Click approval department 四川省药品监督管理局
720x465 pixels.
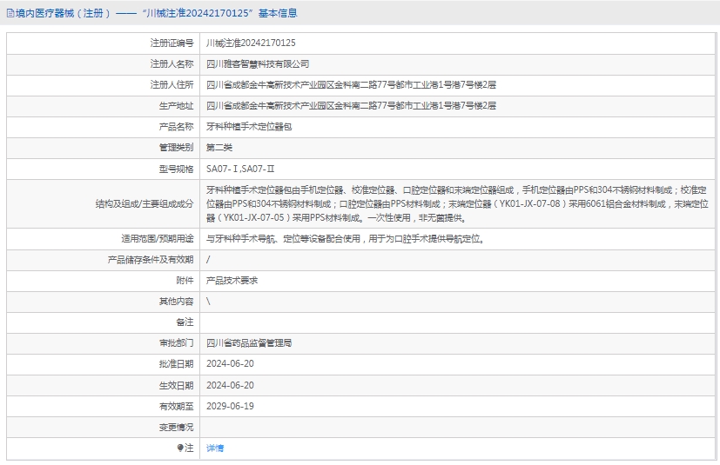249,343
